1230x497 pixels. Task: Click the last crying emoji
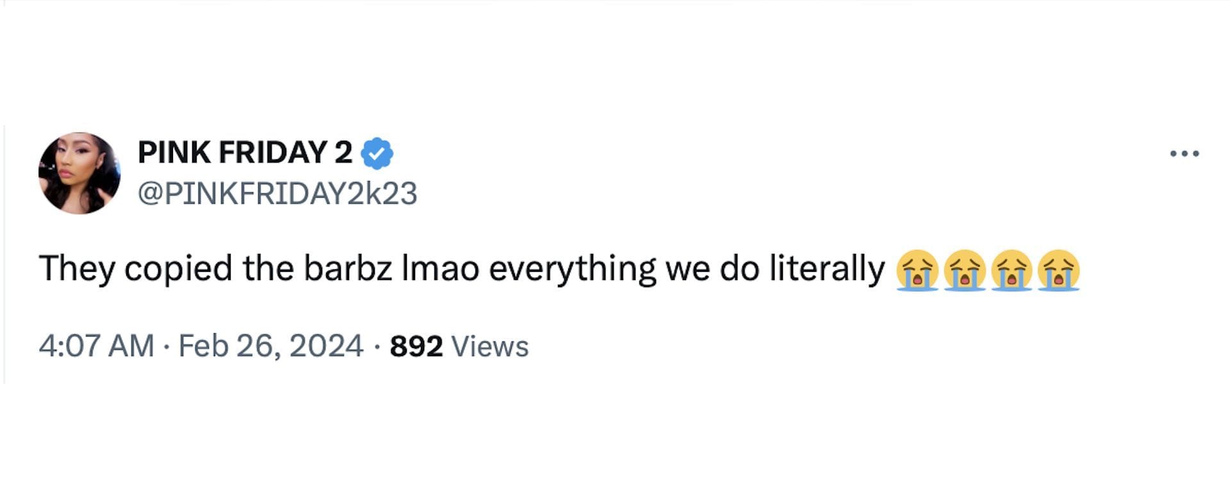(x=1059, y=270)
